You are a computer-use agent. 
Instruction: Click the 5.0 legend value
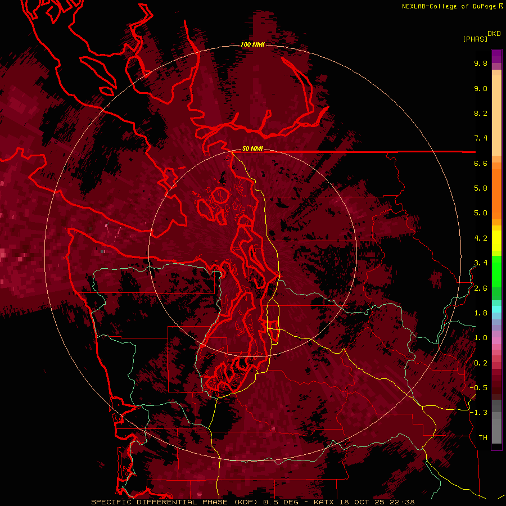(x=481, y=213)
